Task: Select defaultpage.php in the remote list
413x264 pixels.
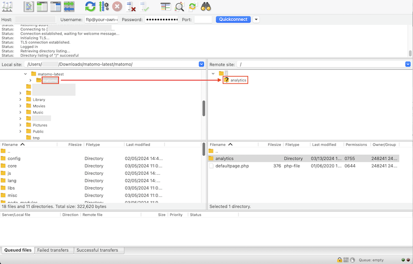Action: [304, 166]
